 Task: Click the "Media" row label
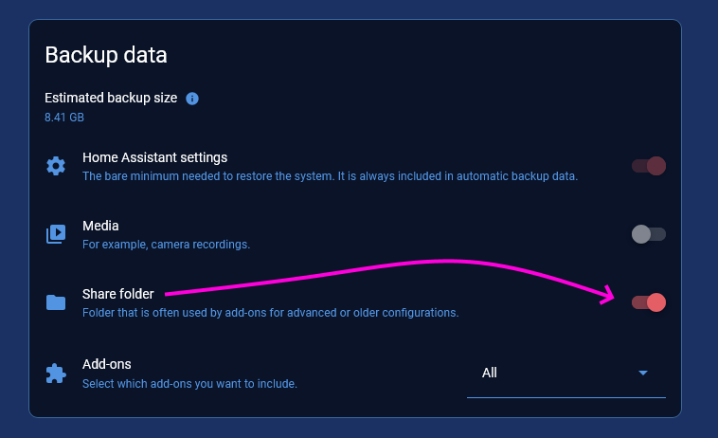[x=100, y=226]
